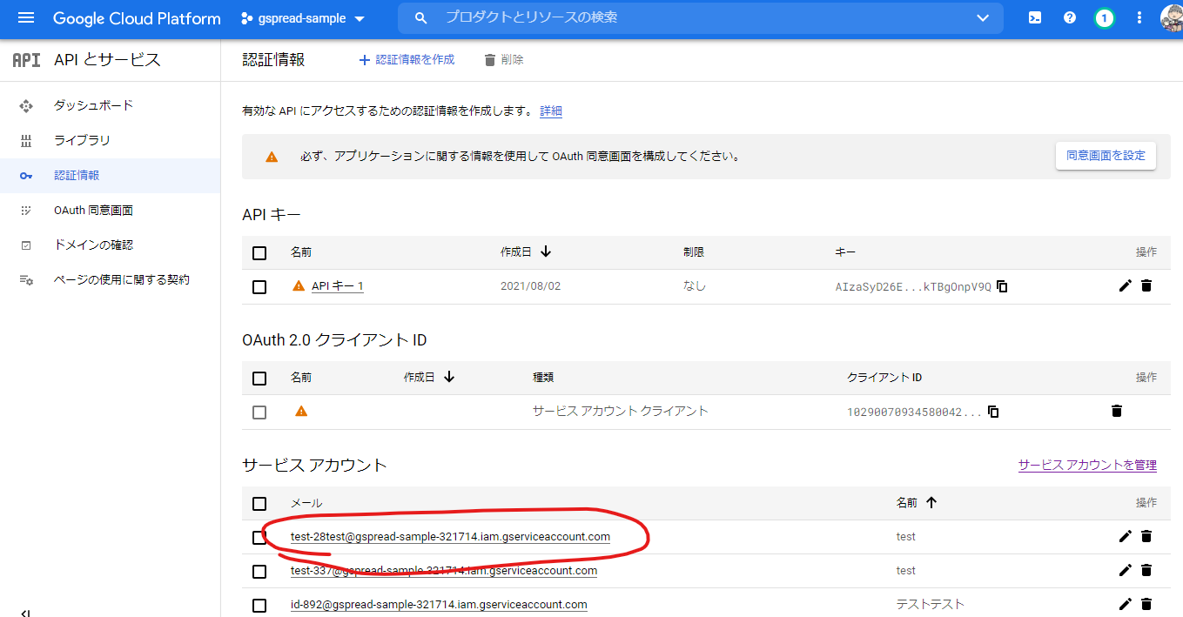Screen dimensions: 1183x617
Task: Check the API キー 1 row checkbox
Action: coord(259,287)
